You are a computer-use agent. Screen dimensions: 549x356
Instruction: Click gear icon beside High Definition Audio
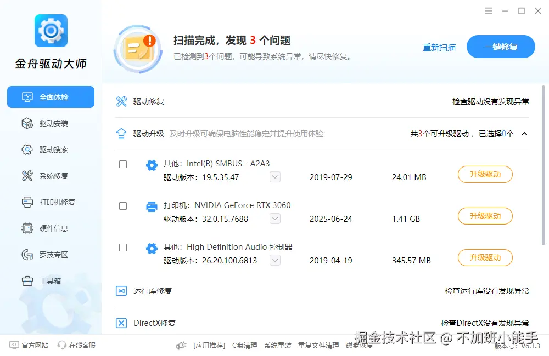pos(152,249)
